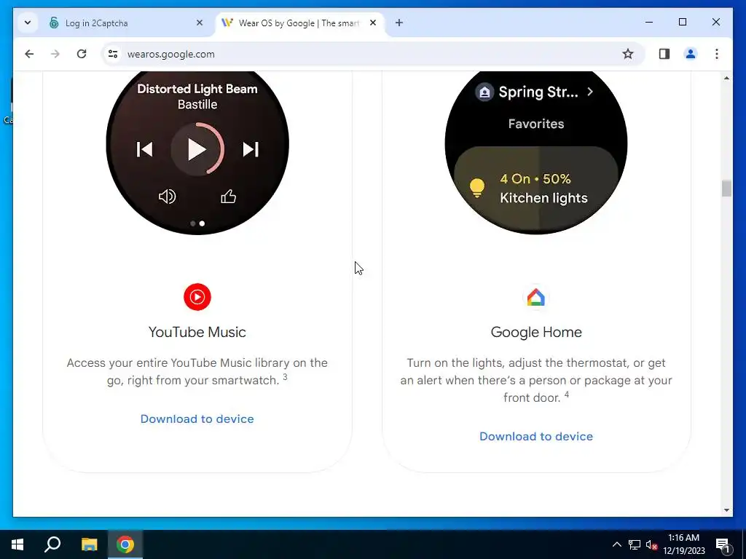This screenshot has height=559, width=746.
Task: Open the tab search dropdown
Action: tap(28, 23)
